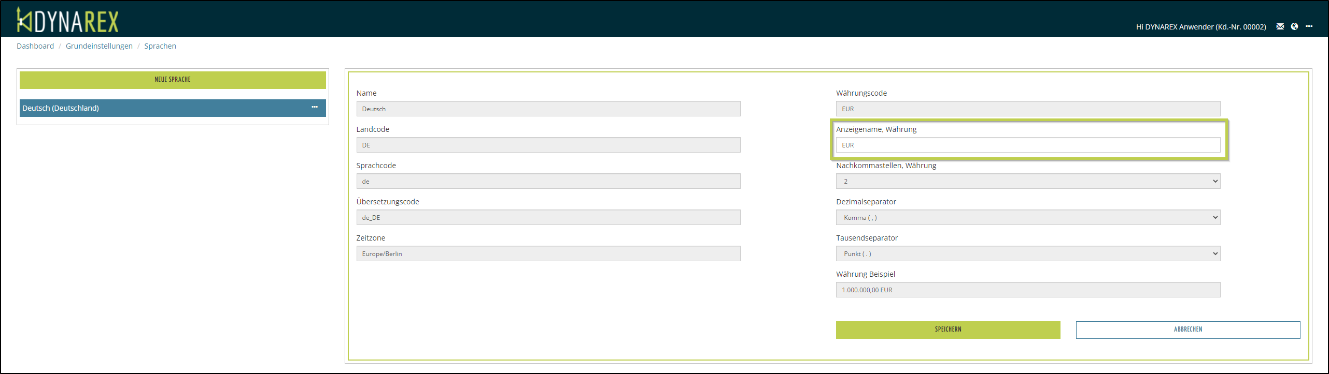1329x374 pixels.
Task: Cancel with the Abbrechen button
Action: coord(1187,330)
